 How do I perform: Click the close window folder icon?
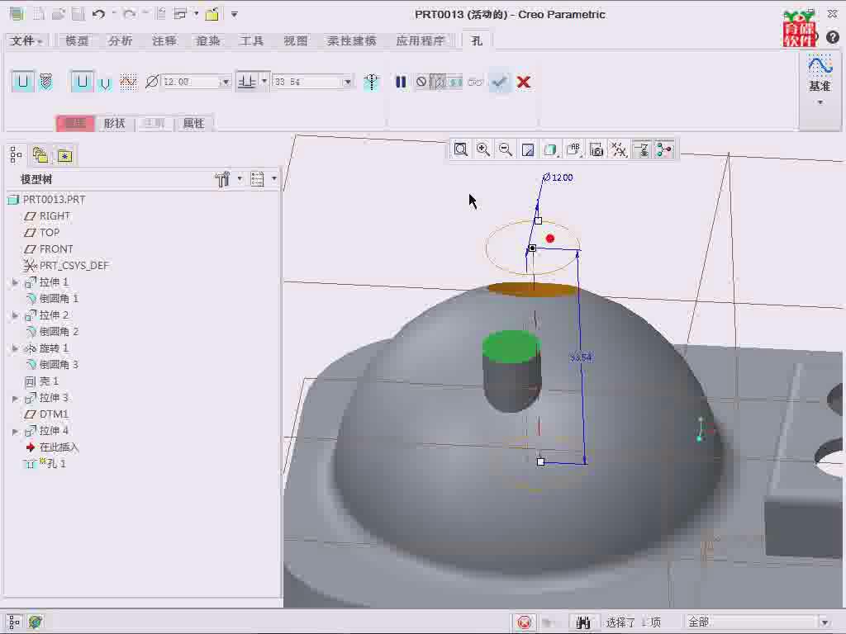point(212,14)
